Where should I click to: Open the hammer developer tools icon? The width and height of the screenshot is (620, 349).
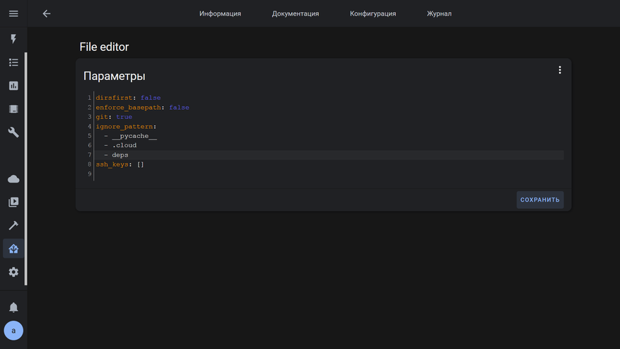(x=13, y=225)
